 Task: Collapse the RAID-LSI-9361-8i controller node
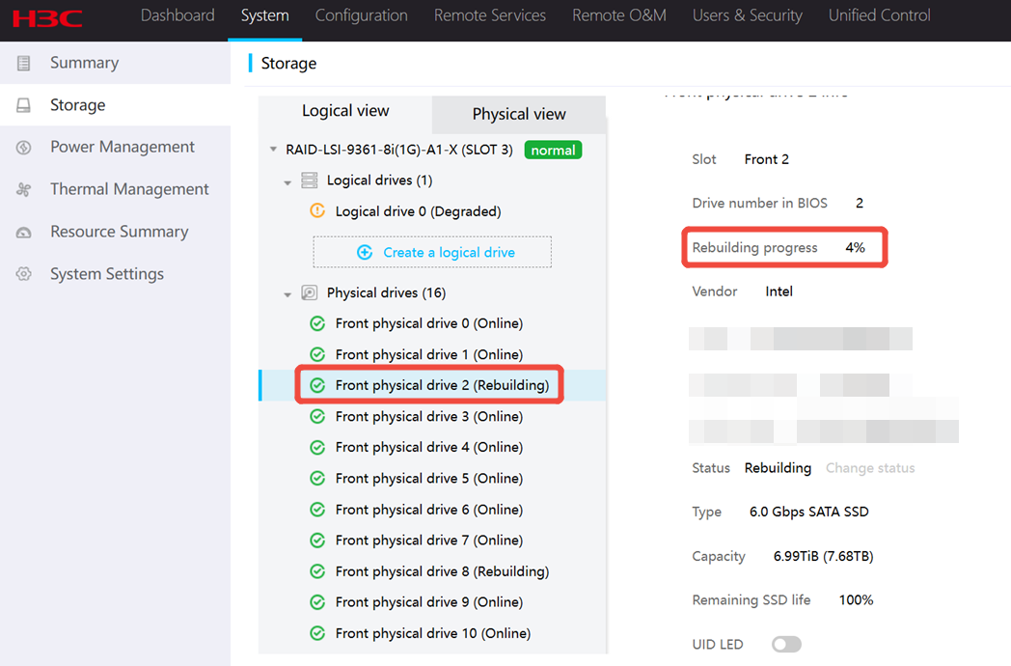point(273,151)
